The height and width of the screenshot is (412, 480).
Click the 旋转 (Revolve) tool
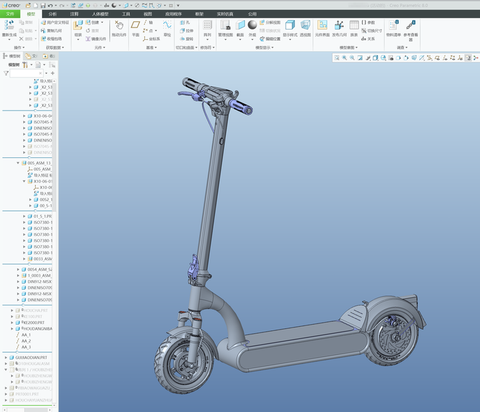[x=186, y=39]
